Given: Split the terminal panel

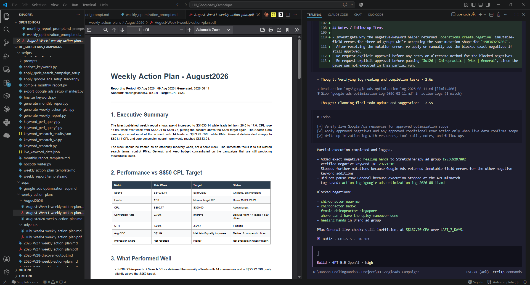Looking at the screenshot, I should (x=491, y=15).
